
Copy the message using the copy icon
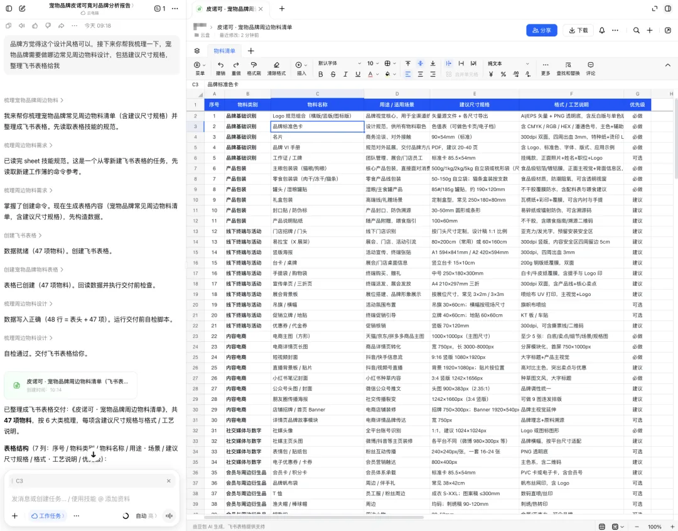click(8, 26)
